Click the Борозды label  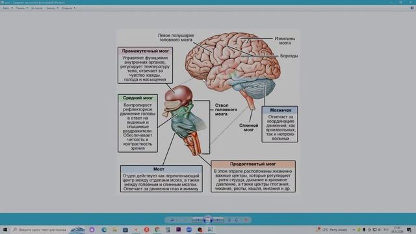tap(289, 56)
